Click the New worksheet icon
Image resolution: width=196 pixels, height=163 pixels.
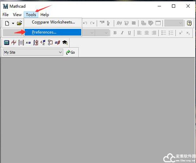point(7,23)
